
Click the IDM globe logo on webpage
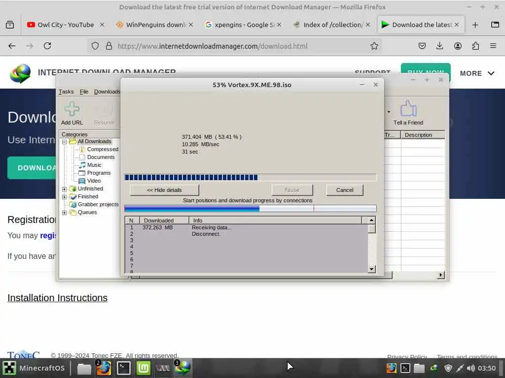point(20,73)
